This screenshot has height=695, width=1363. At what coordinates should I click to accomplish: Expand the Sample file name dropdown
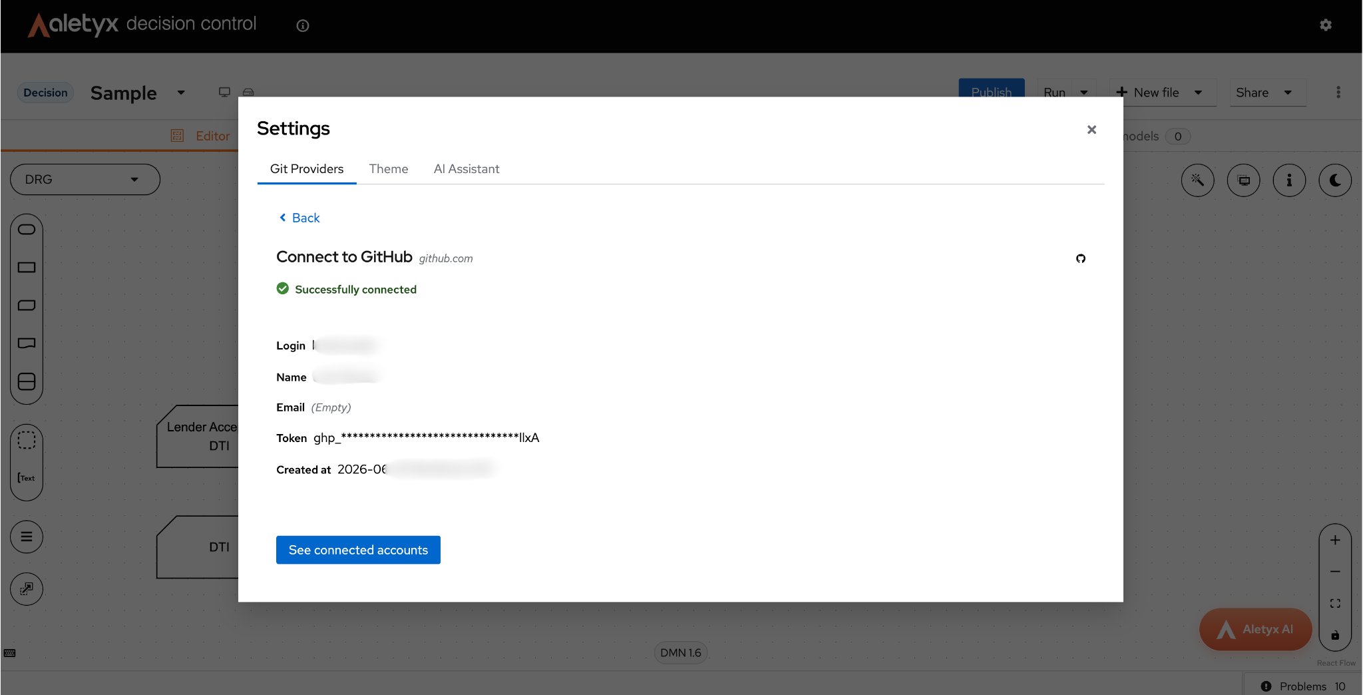tap(181, 93)
